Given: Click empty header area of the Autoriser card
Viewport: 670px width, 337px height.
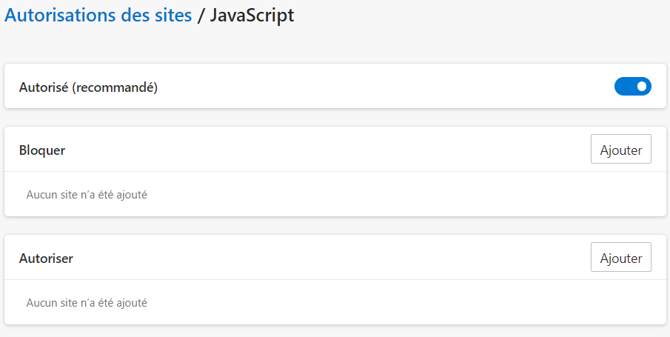Looking at the screenshot, I should click(x=333, y=258).
